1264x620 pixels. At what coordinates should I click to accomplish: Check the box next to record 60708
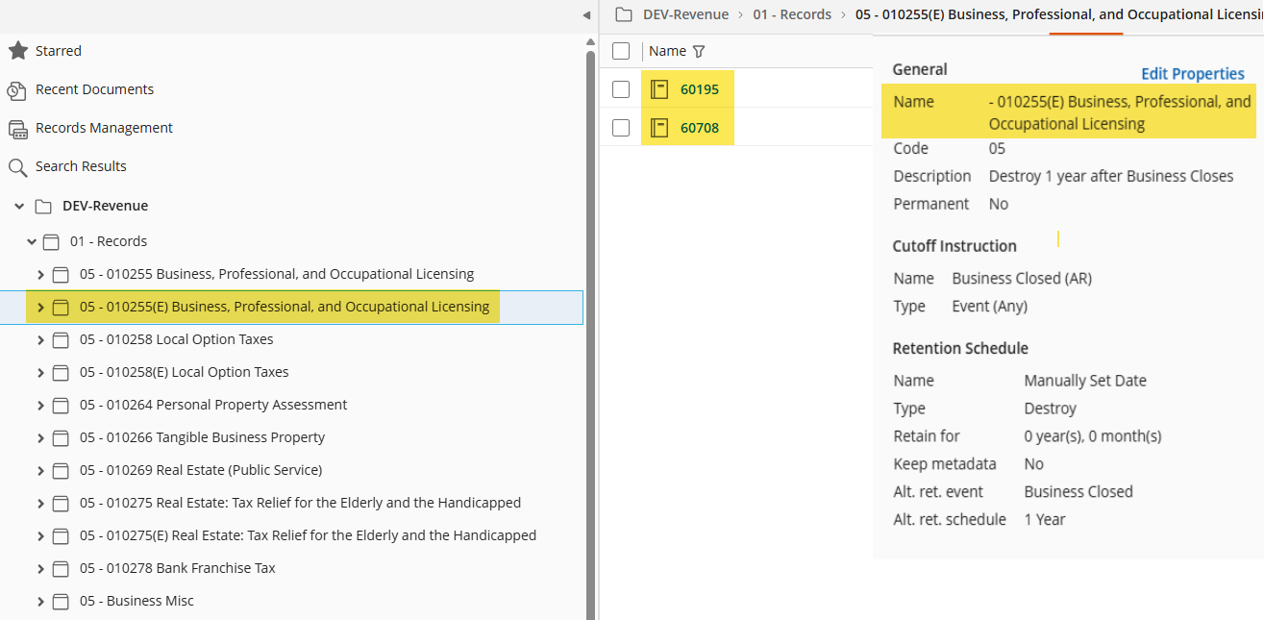click(621, 128)
